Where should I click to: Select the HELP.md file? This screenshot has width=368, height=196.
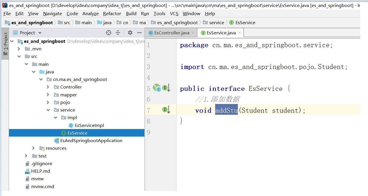(x=40, y=171)
